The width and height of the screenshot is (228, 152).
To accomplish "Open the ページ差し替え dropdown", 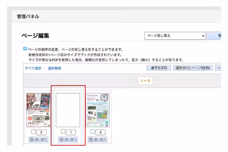I will click(175, 36).
